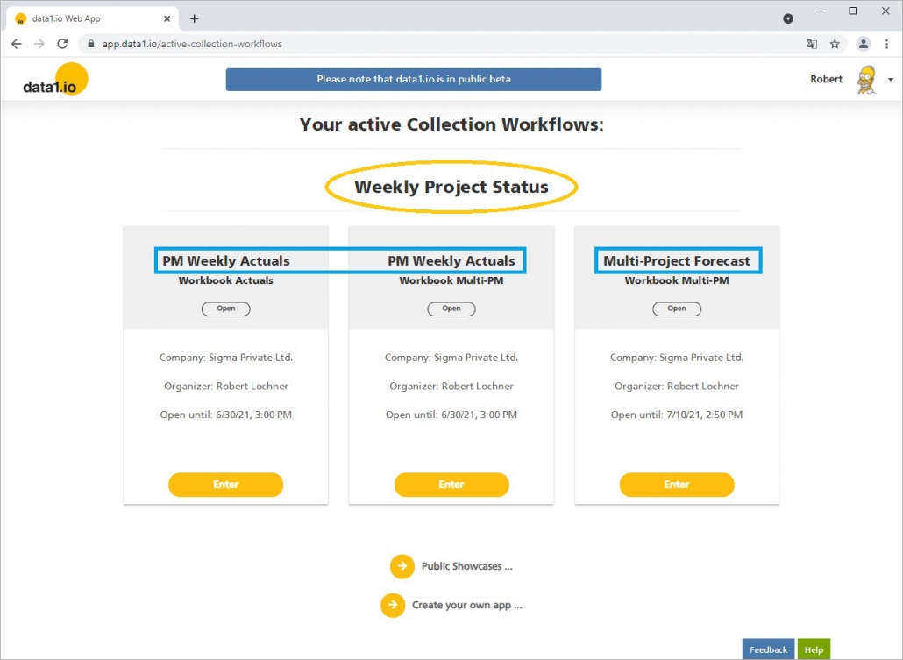
Task: Minimize the browser window
Action: (820, 11)
